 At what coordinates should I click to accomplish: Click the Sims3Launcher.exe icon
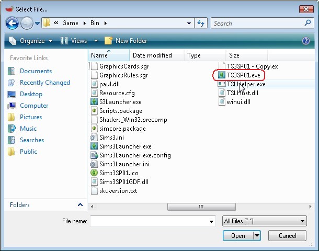(94, 146)
